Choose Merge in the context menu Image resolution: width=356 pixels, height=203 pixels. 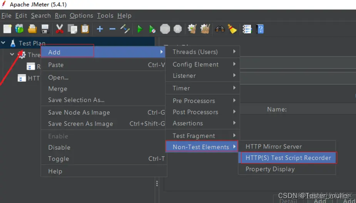(103, 89)
